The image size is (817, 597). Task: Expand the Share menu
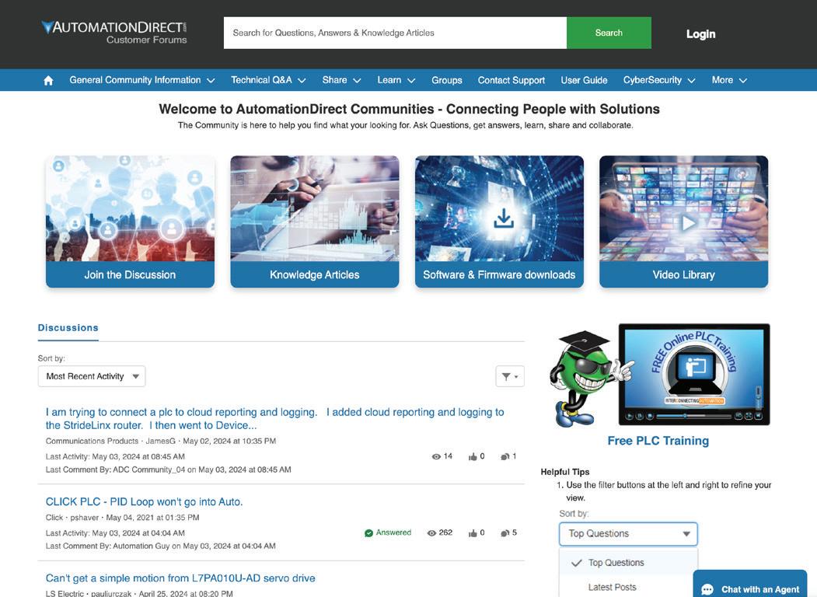[341, 80]
